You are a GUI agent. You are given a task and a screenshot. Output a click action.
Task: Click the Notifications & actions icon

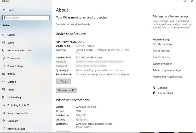4,50
